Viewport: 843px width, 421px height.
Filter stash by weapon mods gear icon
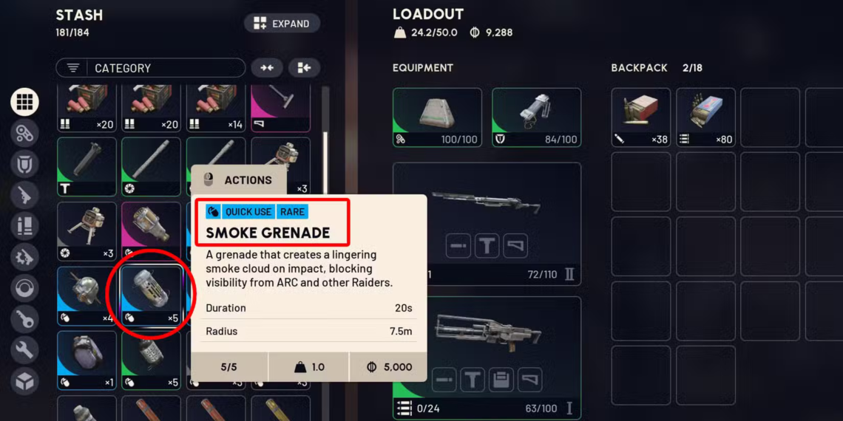(x=24, y=257)
